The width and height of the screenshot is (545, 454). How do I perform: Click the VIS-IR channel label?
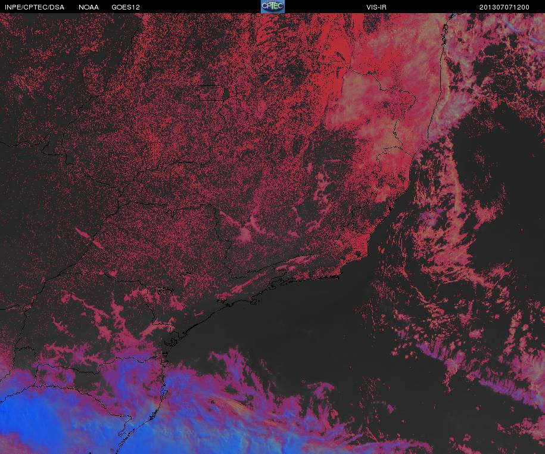pyautogui.click(x=376, y=7)
